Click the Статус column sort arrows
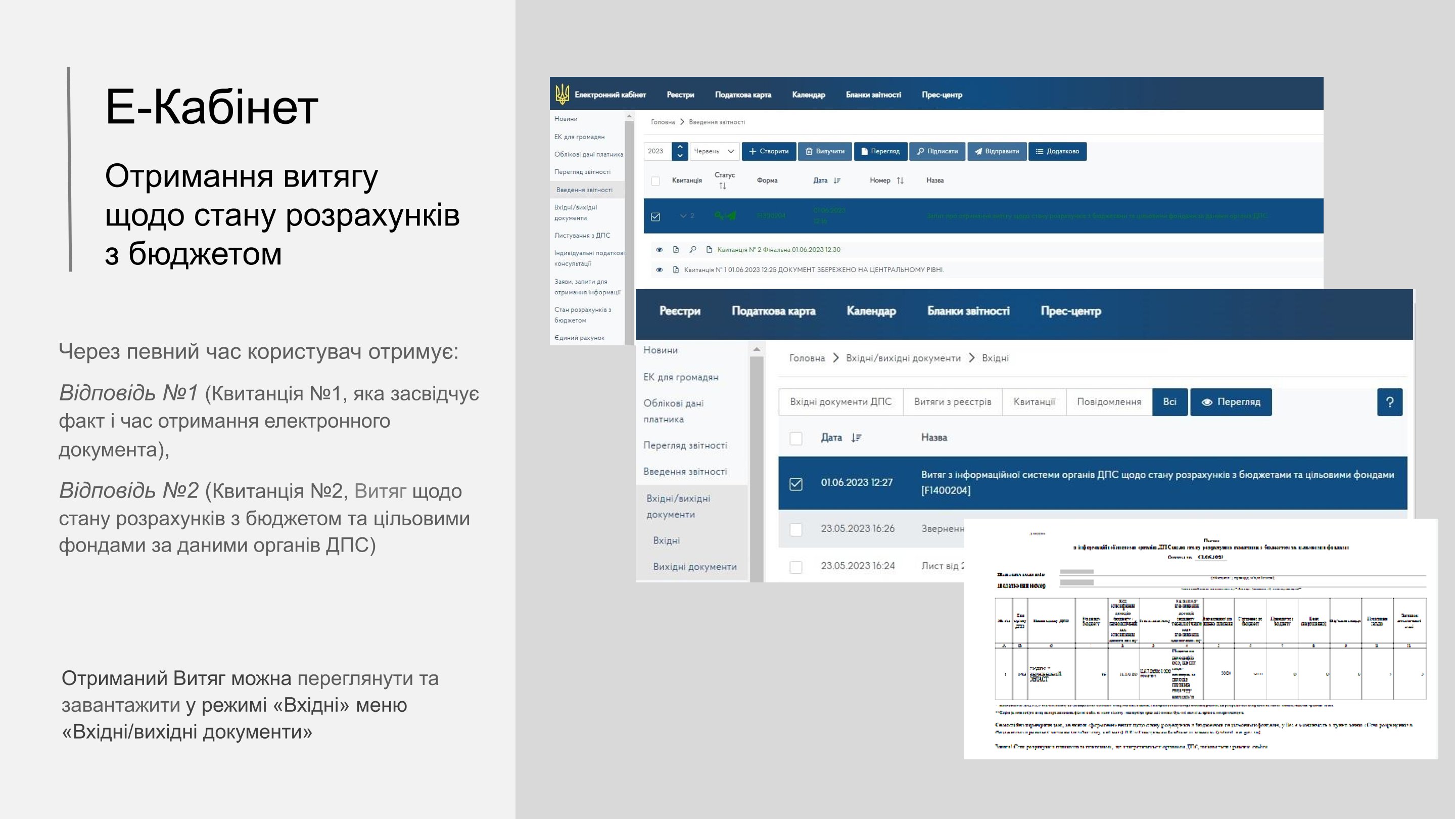Image resolution: width=1455 pixels, height=819 pixels. 722,187
